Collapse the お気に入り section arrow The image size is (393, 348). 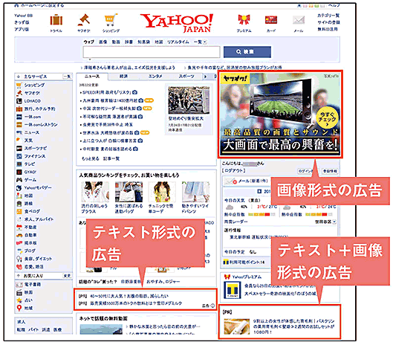pyautogui.click(x=19, y=276)
